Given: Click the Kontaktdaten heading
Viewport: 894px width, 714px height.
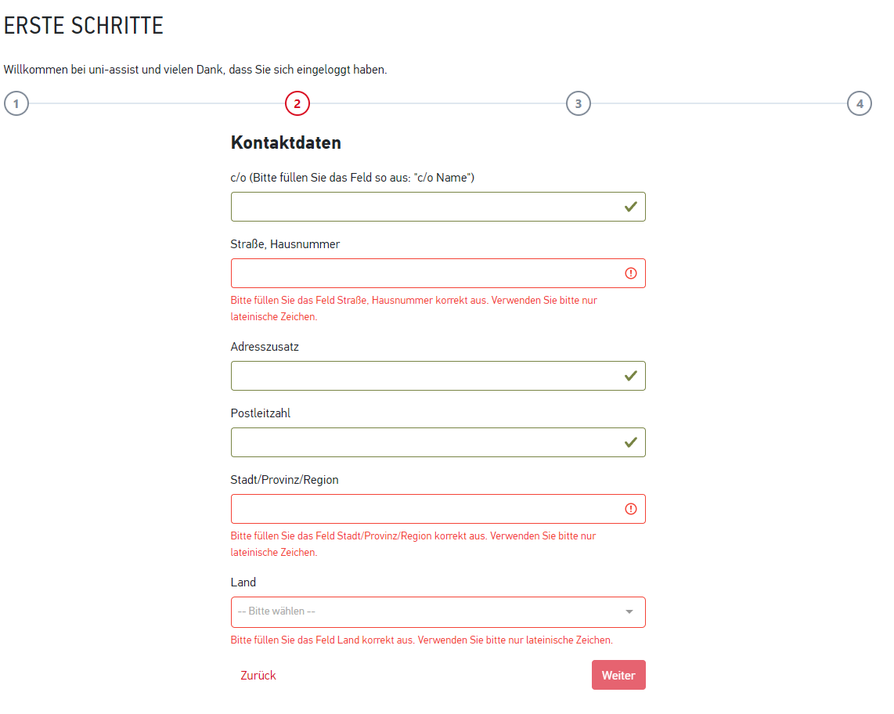Looking at the screenshot, I should pyautogui.click(x=286, y=143).
